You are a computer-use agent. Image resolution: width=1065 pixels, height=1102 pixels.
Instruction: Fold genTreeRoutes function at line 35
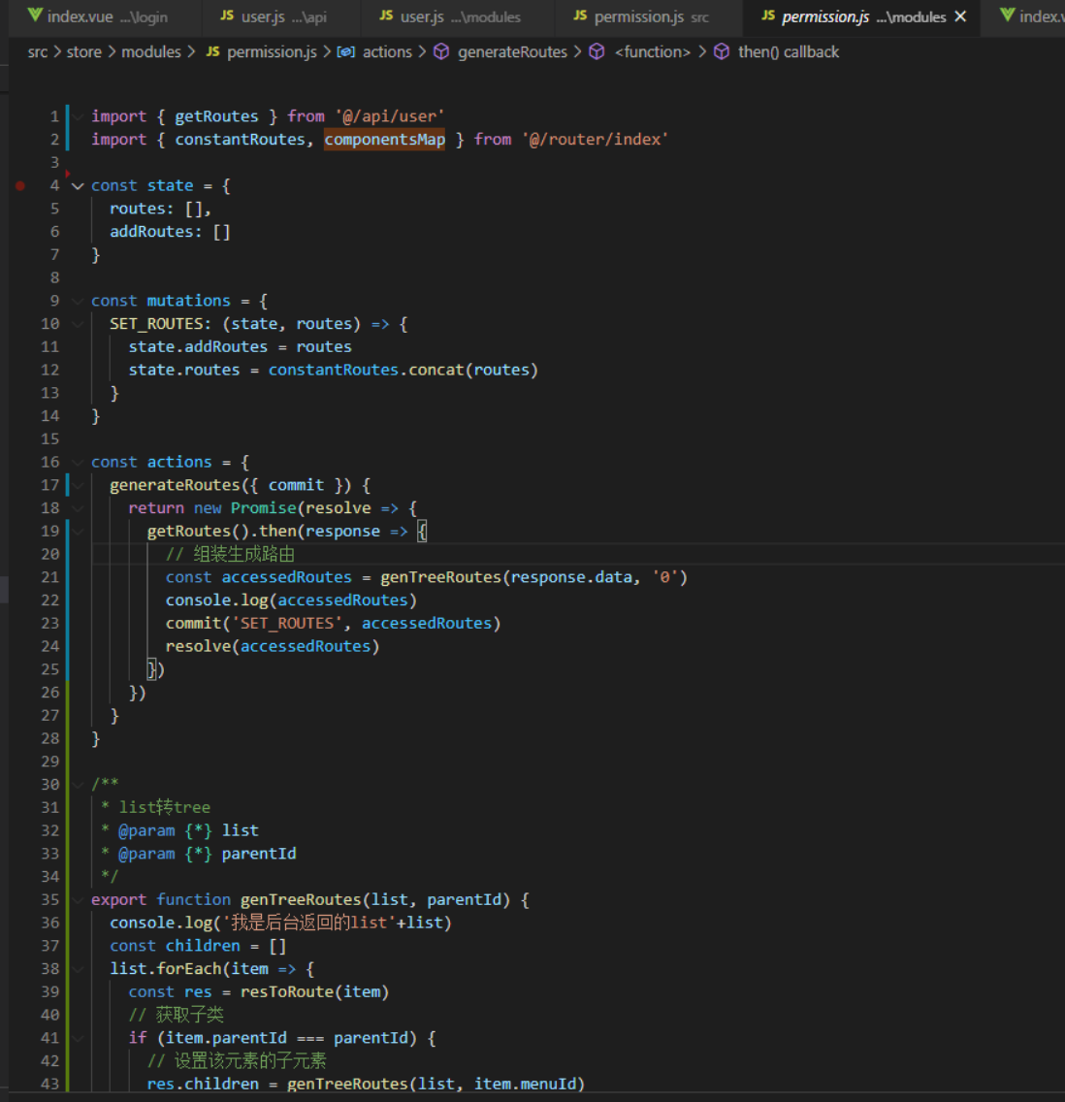pos(78,899)
